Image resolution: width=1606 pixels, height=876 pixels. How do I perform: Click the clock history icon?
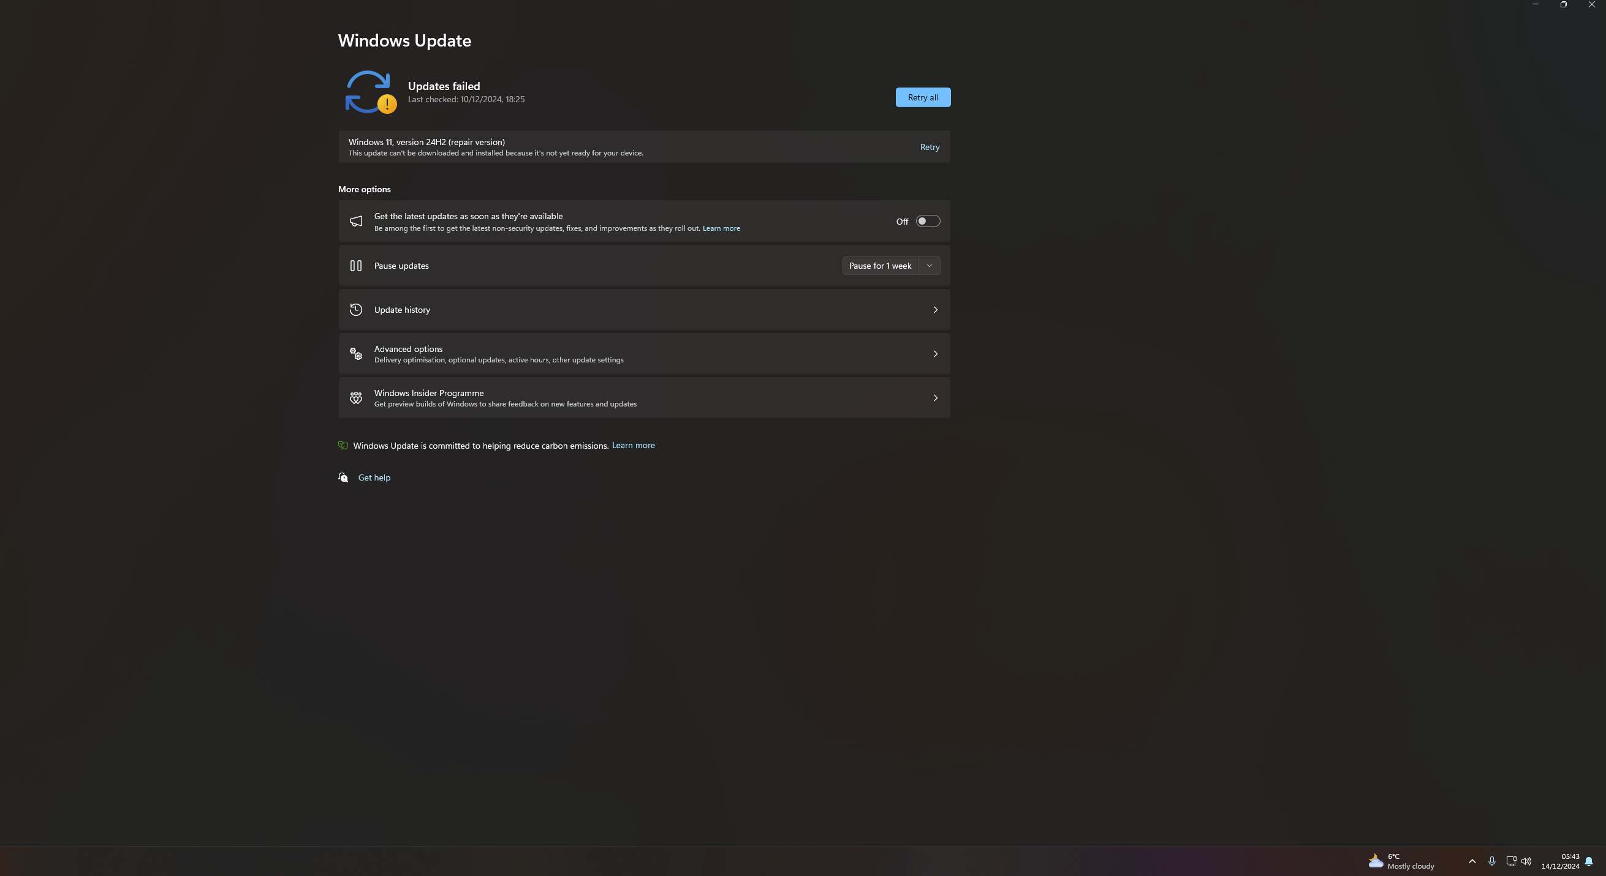coord(356,310)
